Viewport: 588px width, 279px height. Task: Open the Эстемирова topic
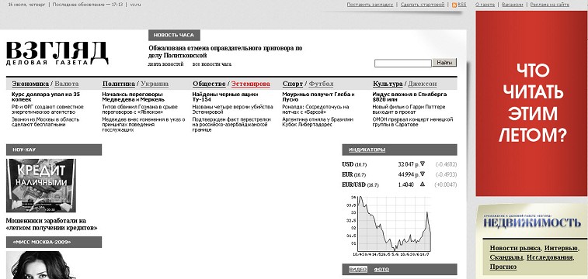pyautogui.click(x=250, y=84)
